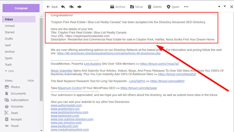The image size is (234, 132).
Task: Open the Photos view
Action: (12, 87)
